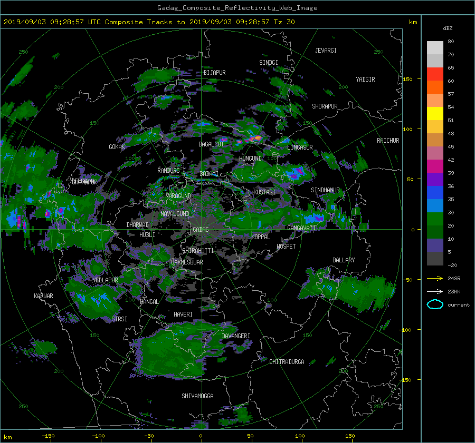475x443 pixels.
Task: Pick the topmost light gray 80-70 swatch
Action: [x=435, y=47]
